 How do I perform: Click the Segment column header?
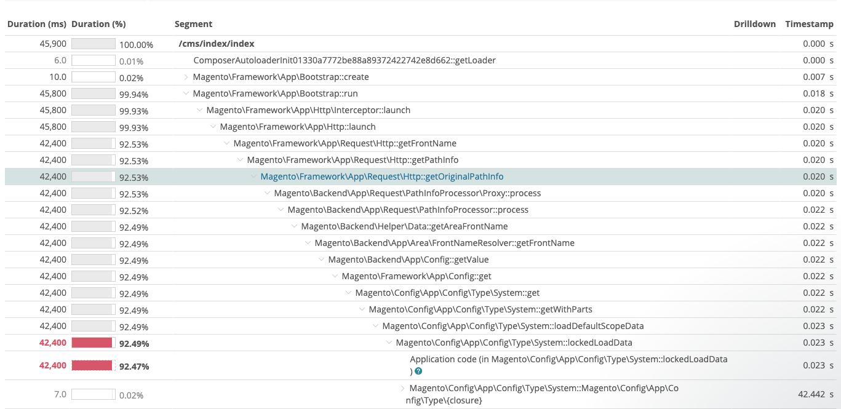(194, 24)
